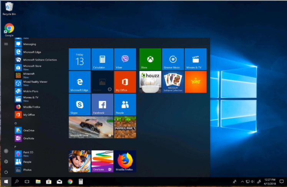Click the taskbar clock showing 12:27 PM
This screenshot has height=187, width=287.
[x=270, y=182]
